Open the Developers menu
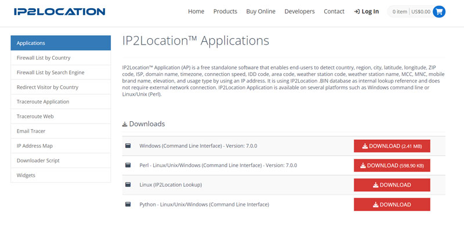 click(299, 12)
